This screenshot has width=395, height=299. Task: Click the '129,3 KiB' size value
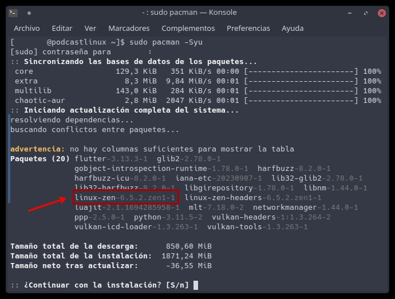136,71
